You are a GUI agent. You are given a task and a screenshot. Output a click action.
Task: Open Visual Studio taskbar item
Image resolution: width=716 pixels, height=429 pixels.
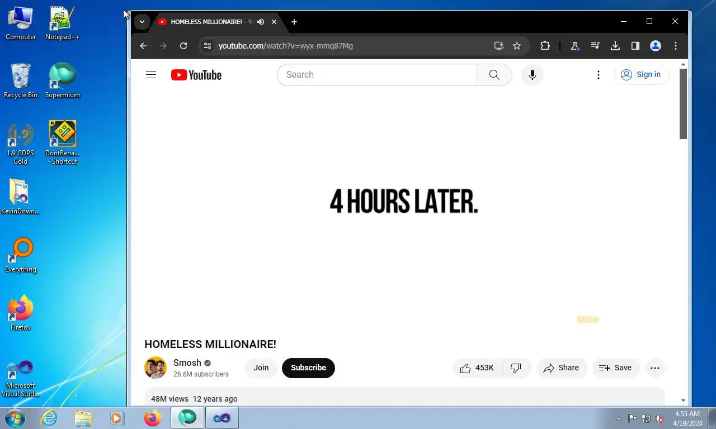(222, 418)
